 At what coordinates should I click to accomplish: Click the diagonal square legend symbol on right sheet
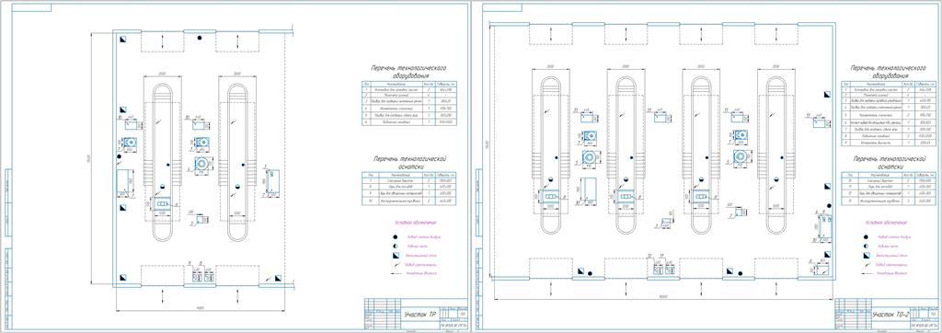coord(867,255)
